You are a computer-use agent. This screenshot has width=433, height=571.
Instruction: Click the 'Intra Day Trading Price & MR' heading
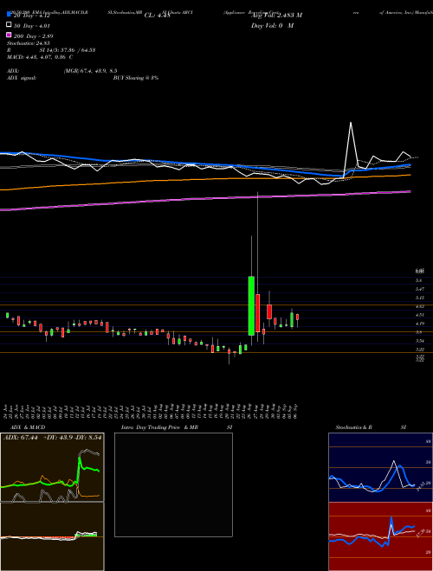(x=160, y=427)
